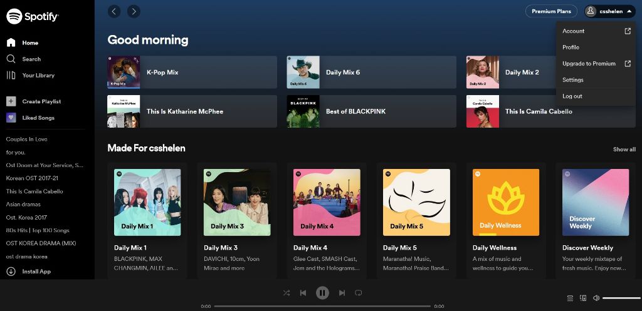Image resolution: width=642 pixels, height=311 pixels.
Task: Click the Home label in sidebar
Action: pos(30,43)
